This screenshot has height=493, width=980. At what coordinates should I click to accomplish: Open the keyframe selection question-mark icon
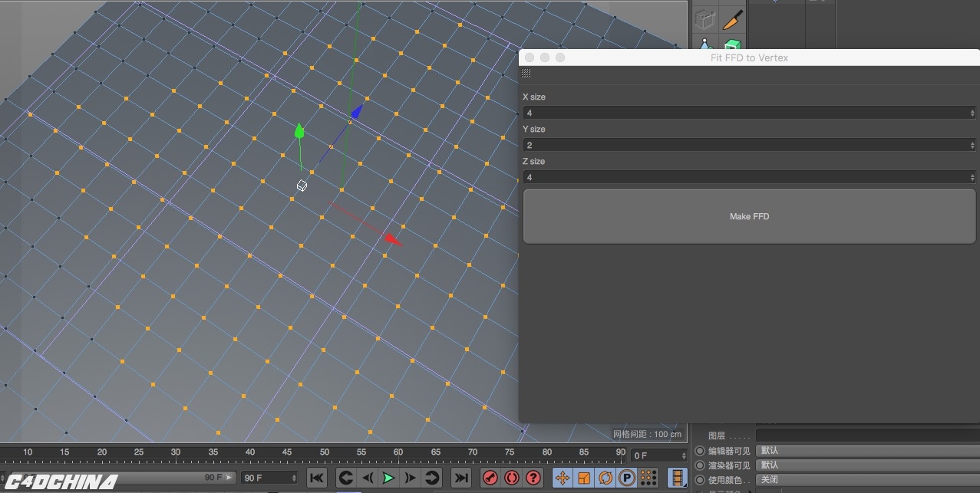(533, 478)
